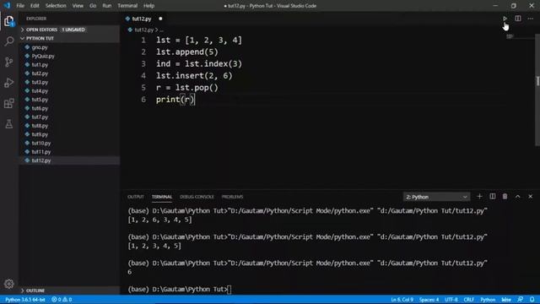Image resolution: width=540 pixels, height=304 pixels.
Task: Click the tut12.py breadcrumb
Action: [x=143, y=30]
